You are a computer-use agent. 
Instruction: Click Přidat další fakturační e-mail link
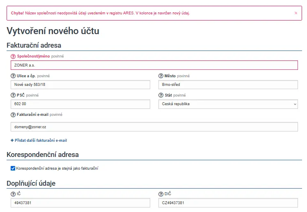click(39, 141)
